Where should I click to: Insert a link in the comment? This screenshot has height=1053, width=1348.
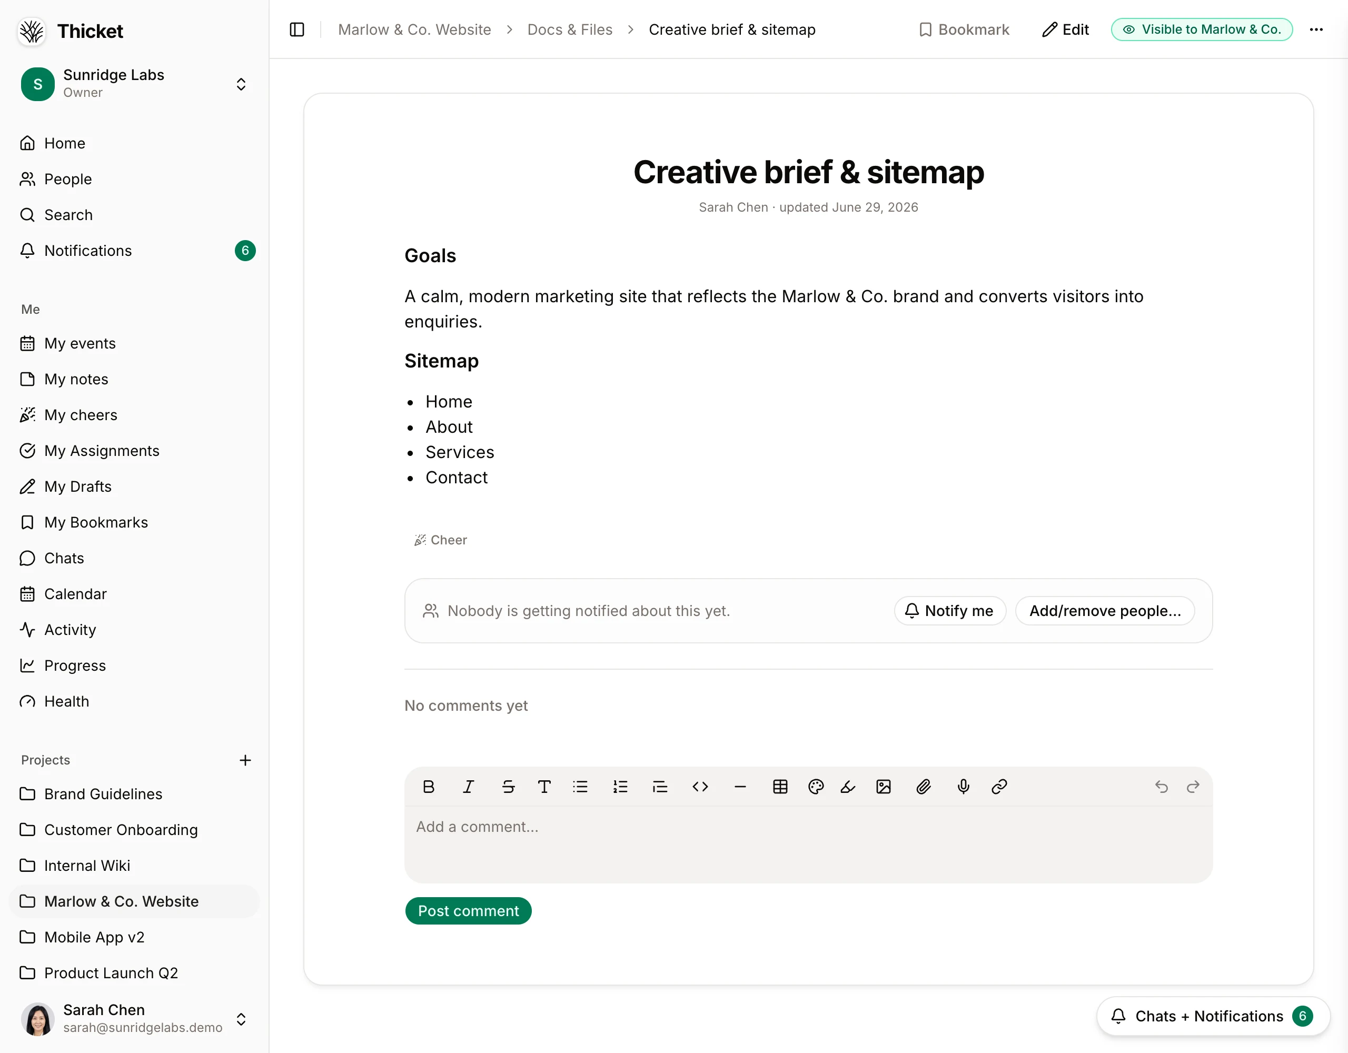coord(999,787)
